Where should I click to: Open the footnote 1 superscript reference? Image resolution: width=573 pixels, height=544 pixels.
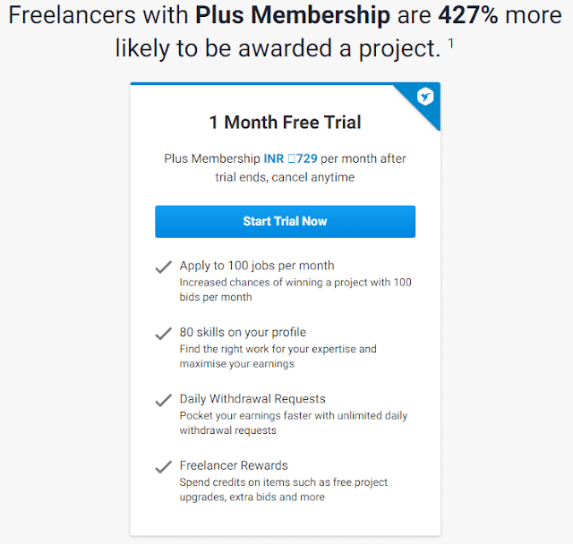451,42
